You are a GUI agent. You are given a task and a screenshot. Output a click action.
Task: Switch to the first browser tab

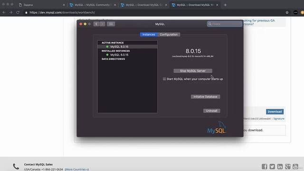click(x=42, y=5)
